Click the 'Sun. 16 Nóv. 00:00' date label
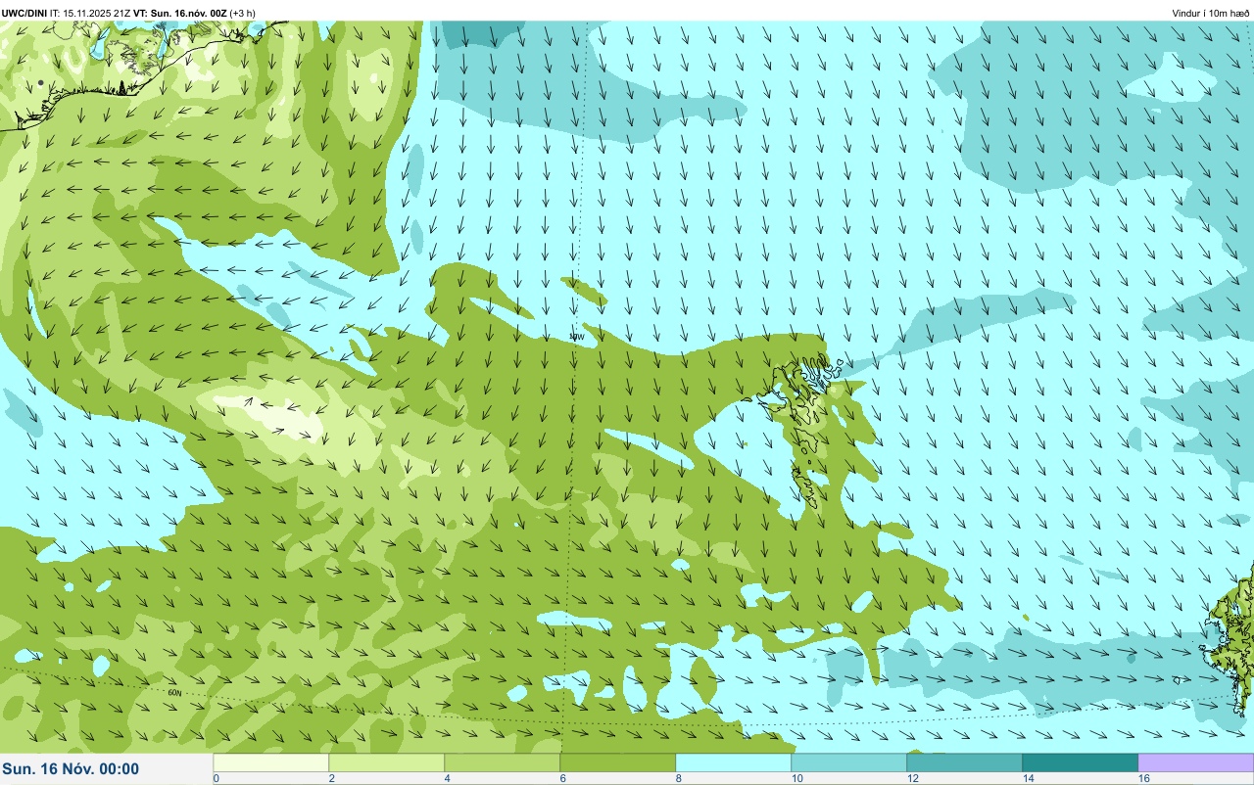 (71, 769)
